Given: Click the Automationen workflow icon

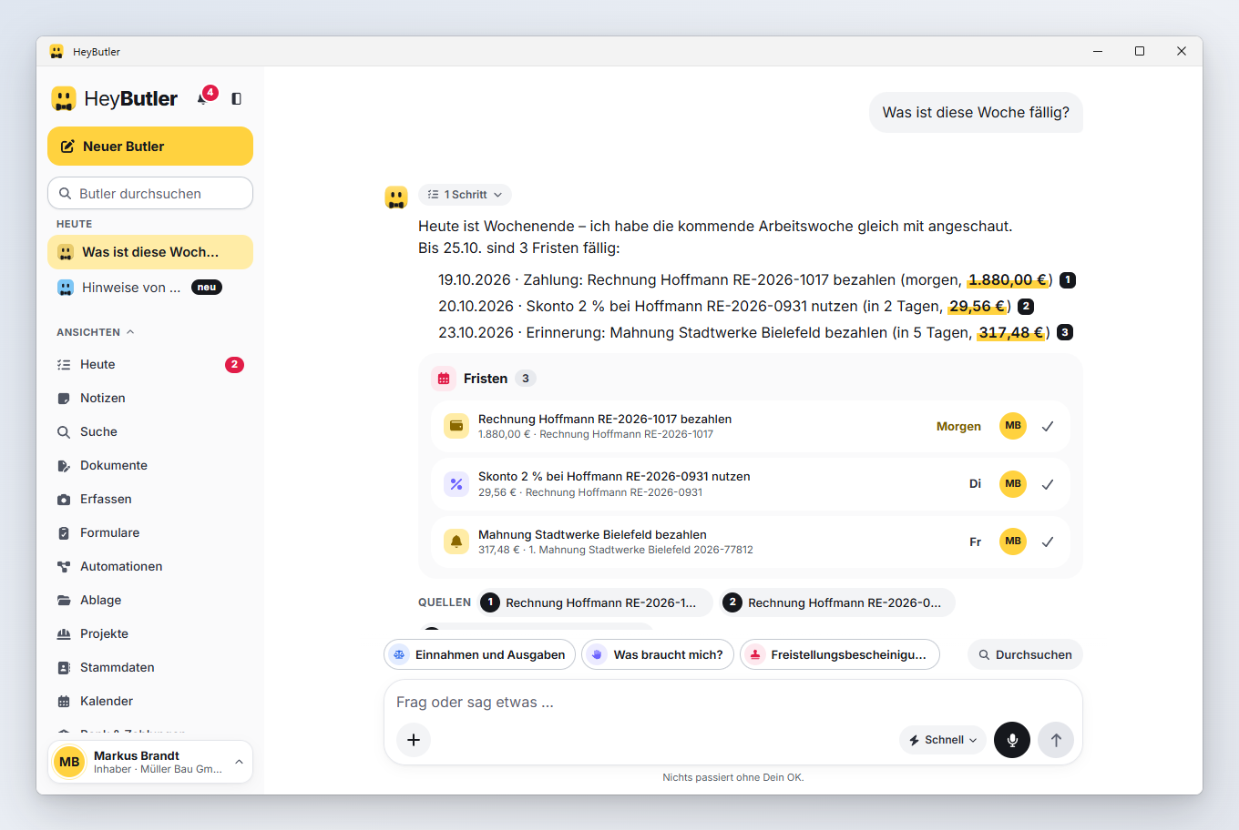Looking at the screenshot, I should 64,567.
